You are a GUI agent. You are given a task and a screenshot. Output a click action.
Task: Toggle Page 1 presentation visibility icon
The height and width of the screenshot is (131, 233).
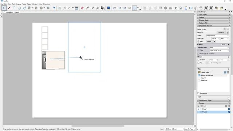[229, 109]
